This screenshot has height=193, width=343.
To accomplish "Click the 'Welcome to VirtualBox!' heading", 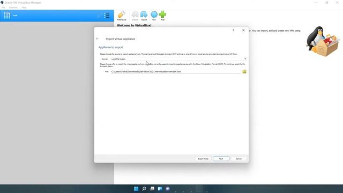I will click(x=134, y=25).
